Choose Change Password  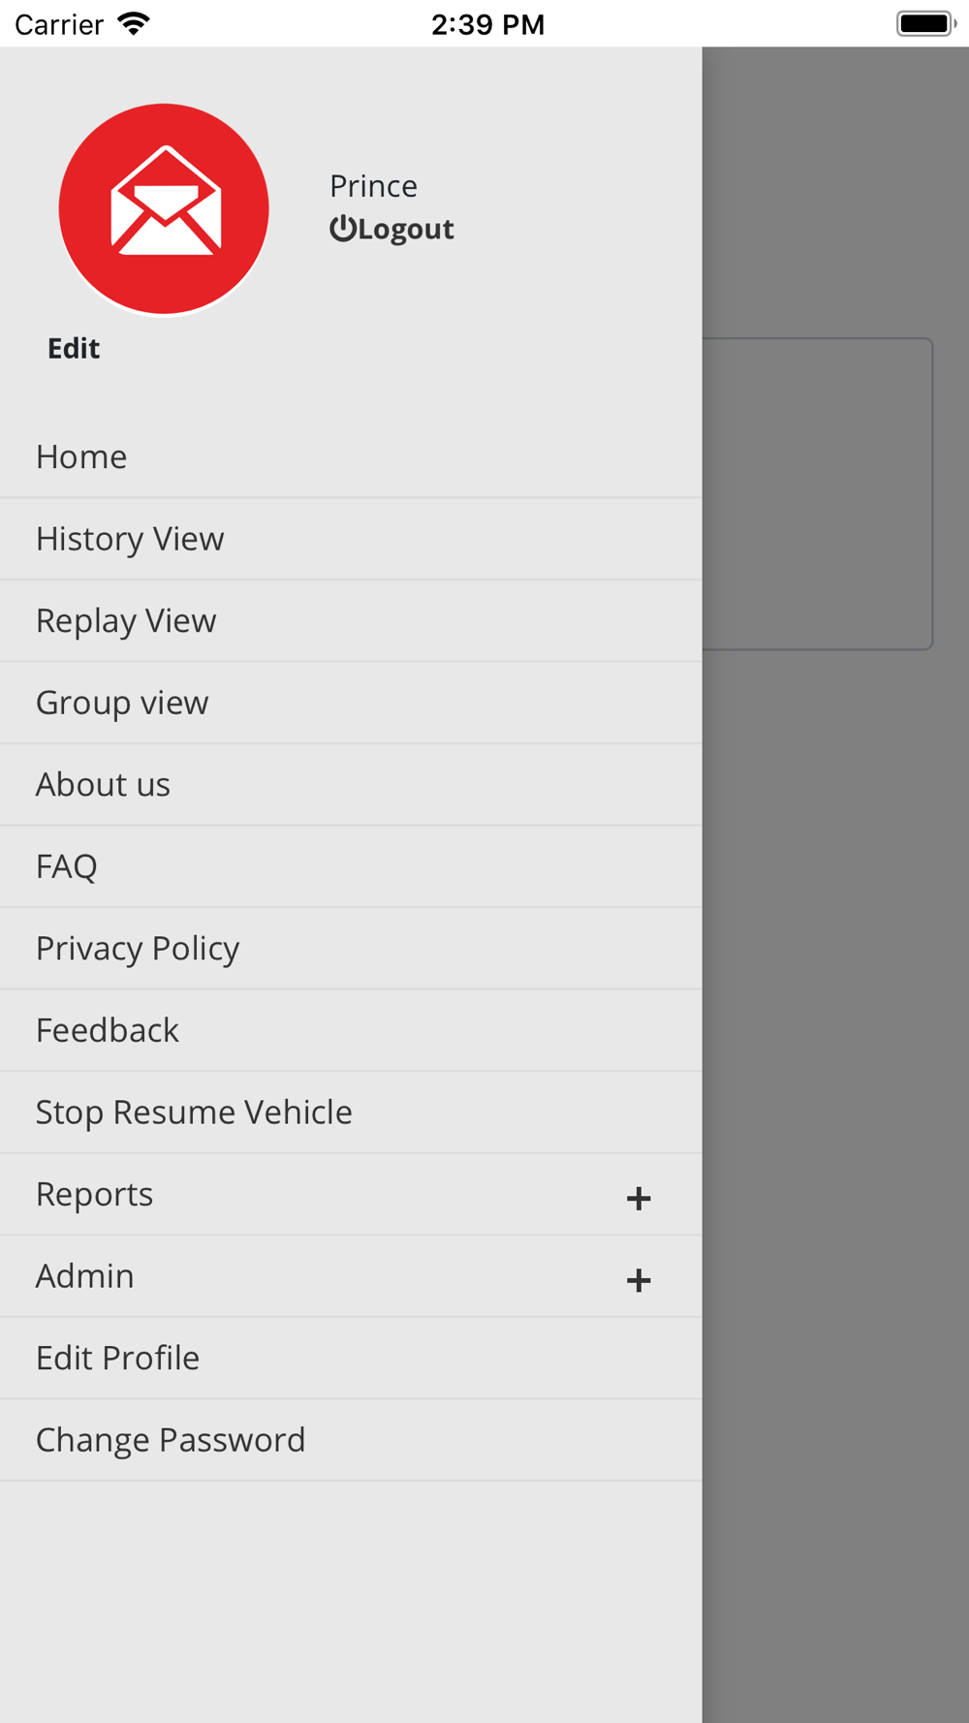(351, 1440)
